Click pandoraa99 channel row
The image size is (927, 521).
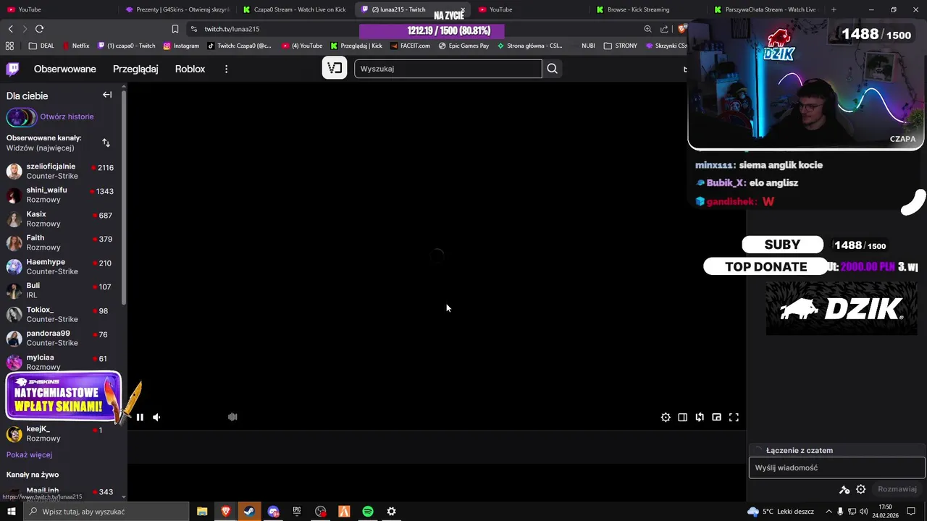click(60, 339)
